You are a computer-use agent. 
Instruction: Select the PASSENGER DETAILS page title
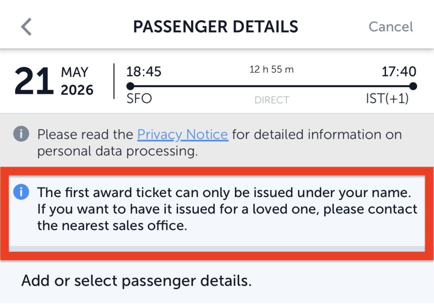pyautogui.click(x=216, y=27)
